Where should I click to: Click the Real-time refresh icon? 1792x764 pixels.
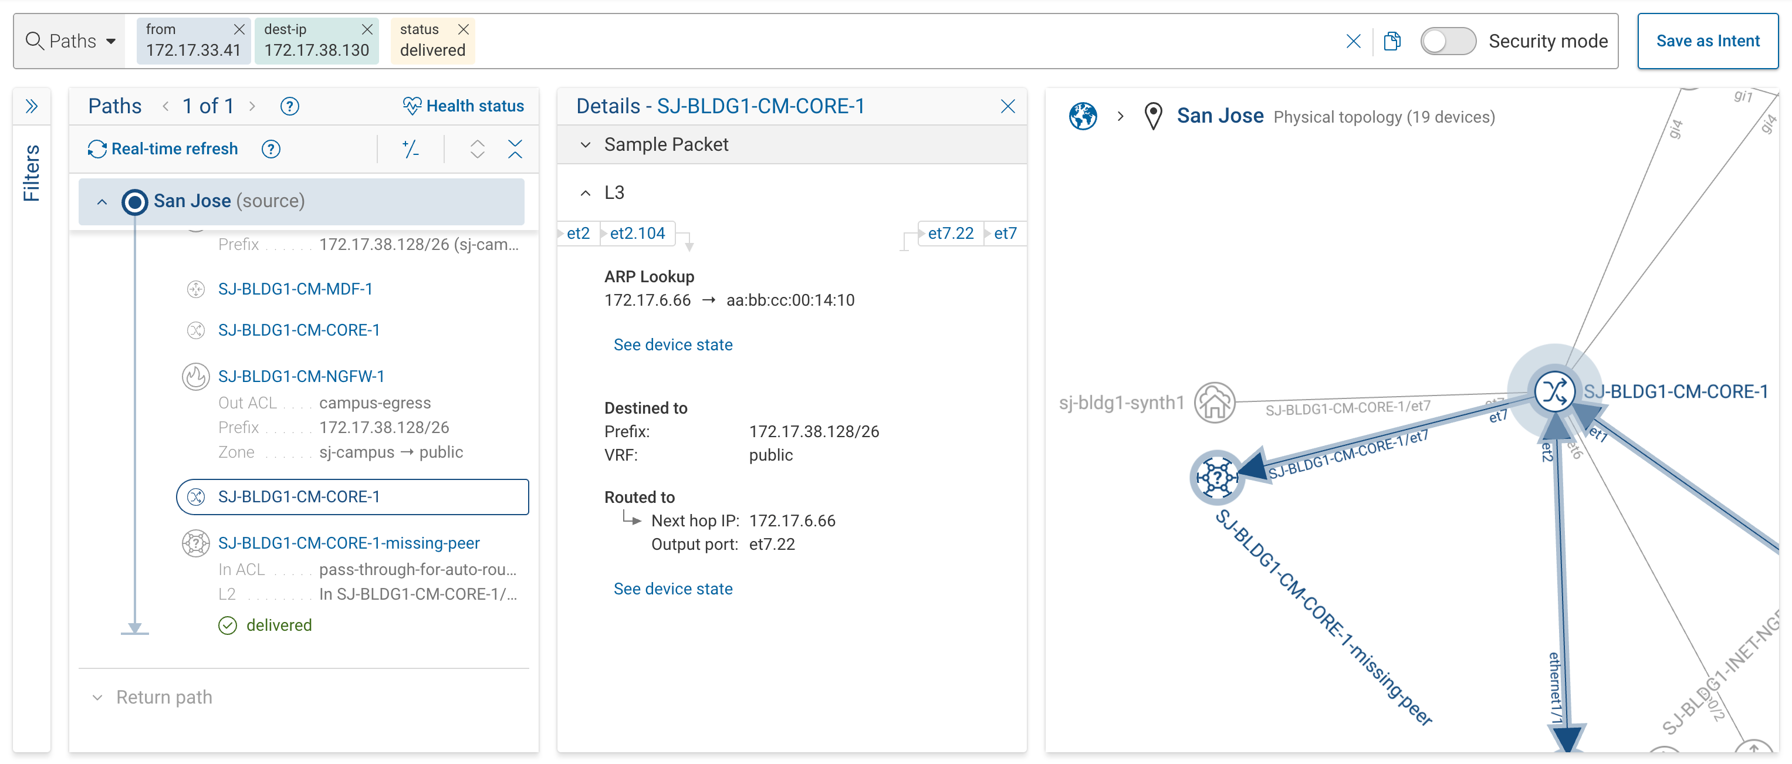tap(97, 149)
